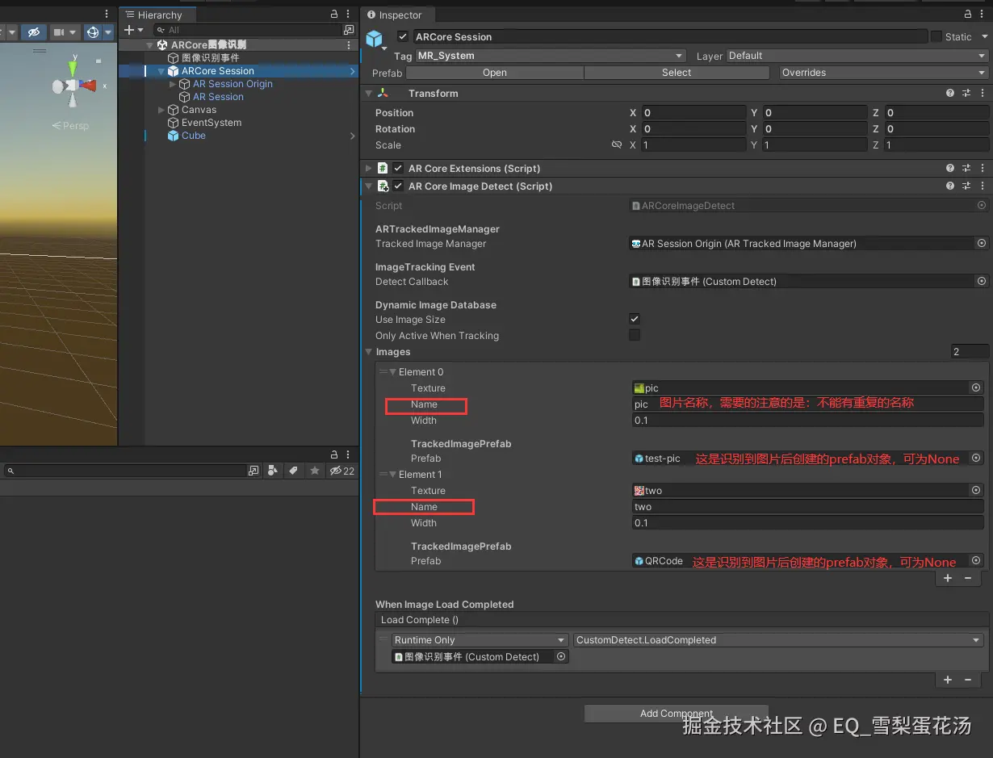The image size is (993, 758).
Task: Open AR Core Image Detect three-dot menu
Action: pos(983,186)
